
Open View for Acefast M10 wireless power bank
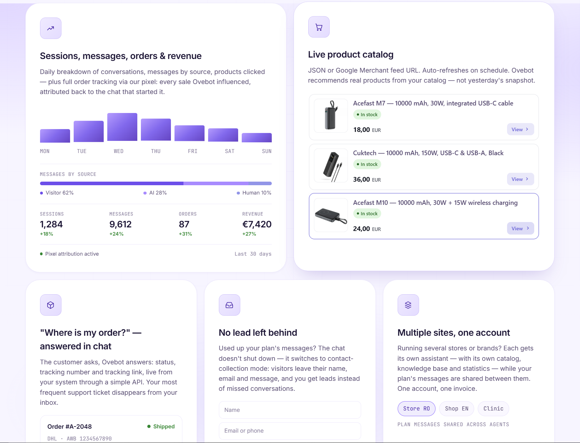[x=520, y=228]
